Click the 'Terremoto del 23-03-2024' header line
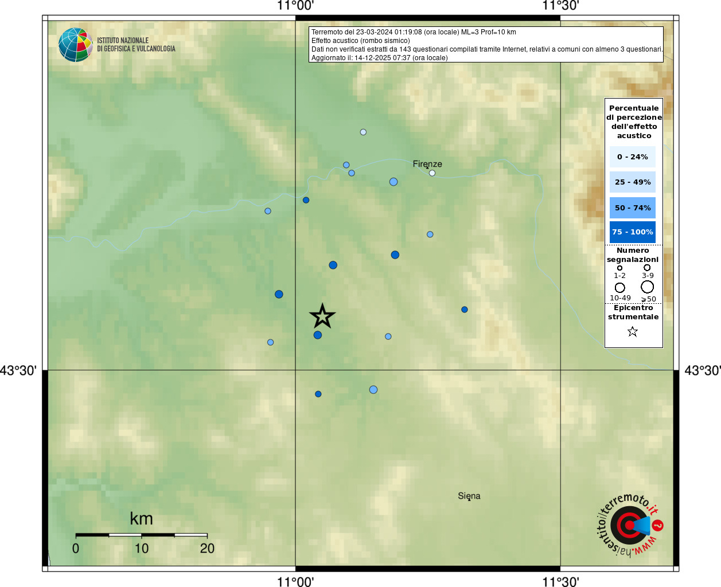 414,32
